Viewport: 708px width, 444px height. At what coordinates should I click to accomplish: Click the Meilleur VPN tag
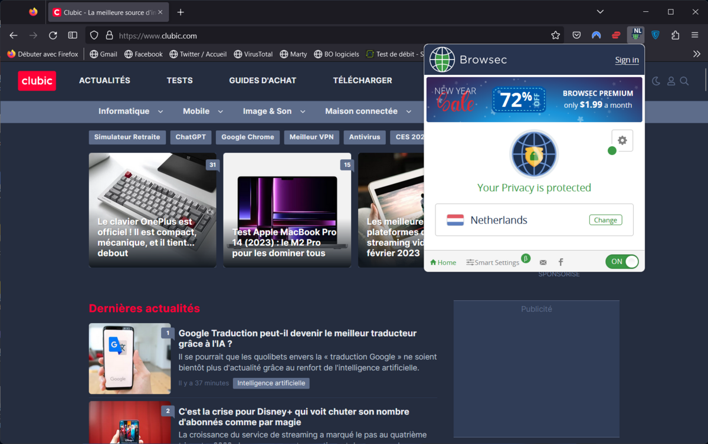[312, 137]
